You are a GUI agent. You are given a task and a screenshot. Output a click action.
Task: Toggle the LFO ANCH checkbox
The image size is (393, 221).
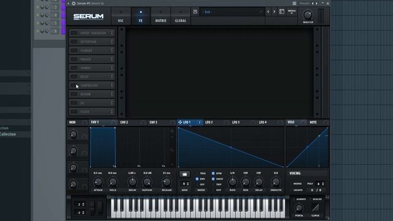click(213, 179)
